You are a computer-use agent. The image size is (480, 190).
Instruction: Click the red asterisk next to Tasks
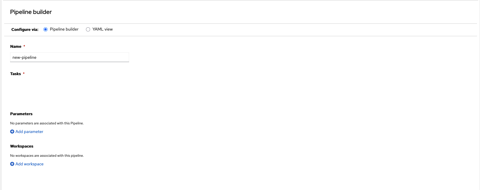pos(24,73)
